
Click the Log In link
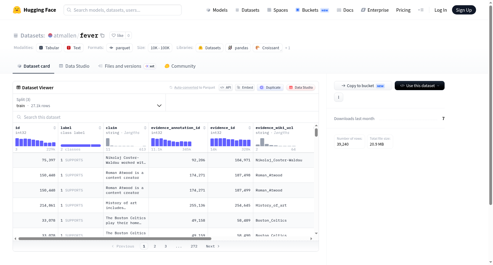pyautogui.click(x=441, y=10)
